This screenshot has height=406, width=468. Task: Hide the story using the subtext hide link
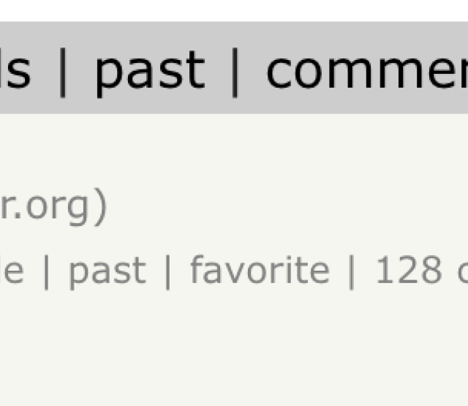click(12, 270)
